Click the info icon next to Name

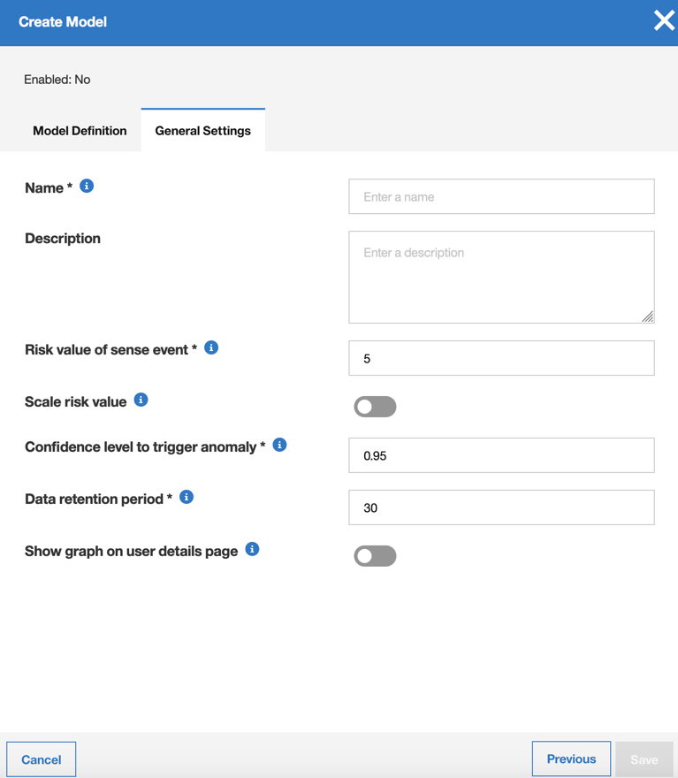tap(87, 186)
